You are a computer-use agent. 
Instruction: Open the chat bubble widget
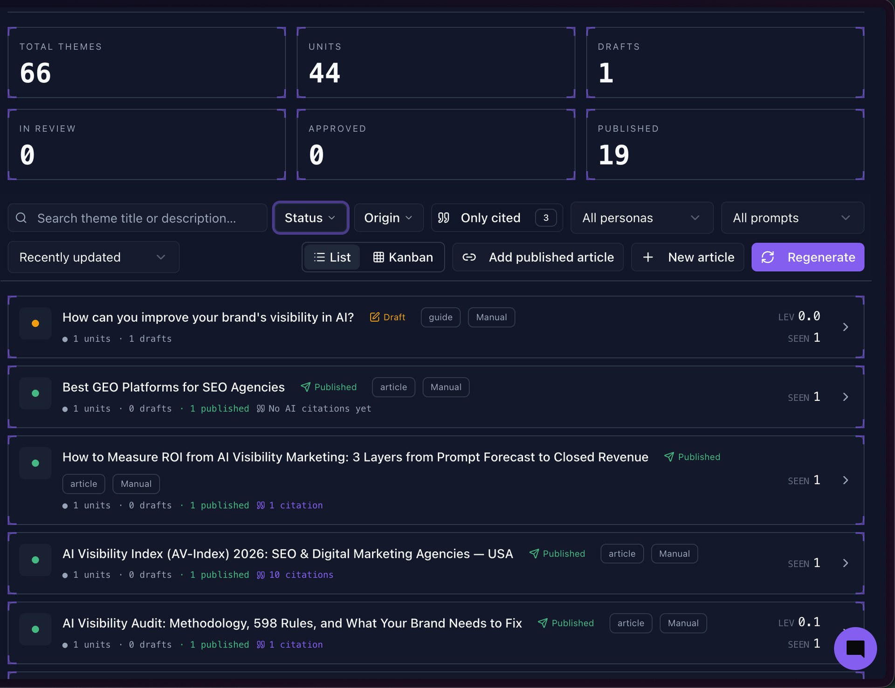click(x=855, y=648)
